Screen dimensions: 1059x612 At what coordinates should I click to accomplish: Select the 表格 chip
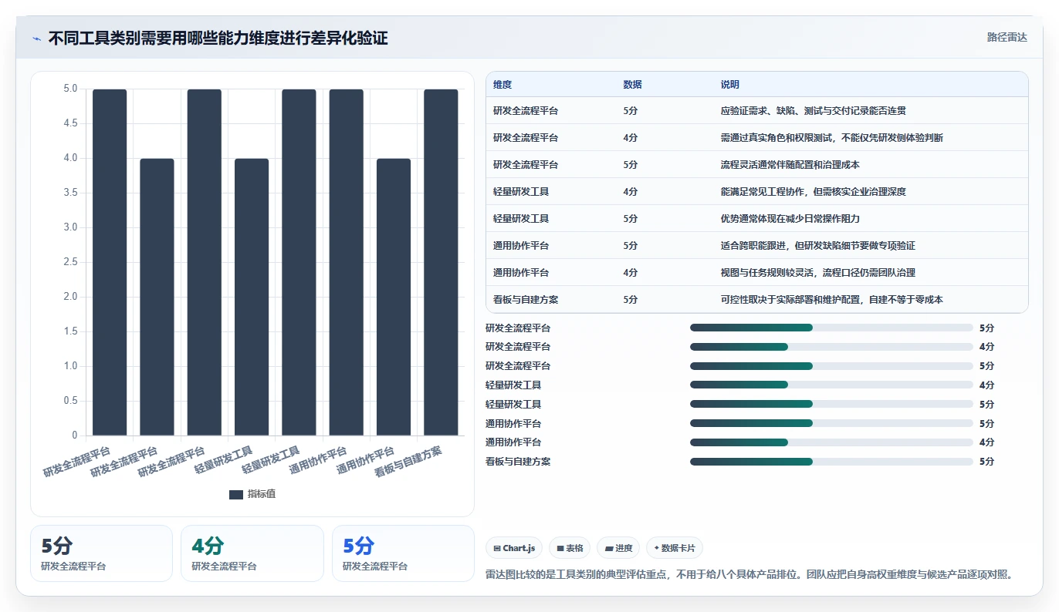[570, 548]
